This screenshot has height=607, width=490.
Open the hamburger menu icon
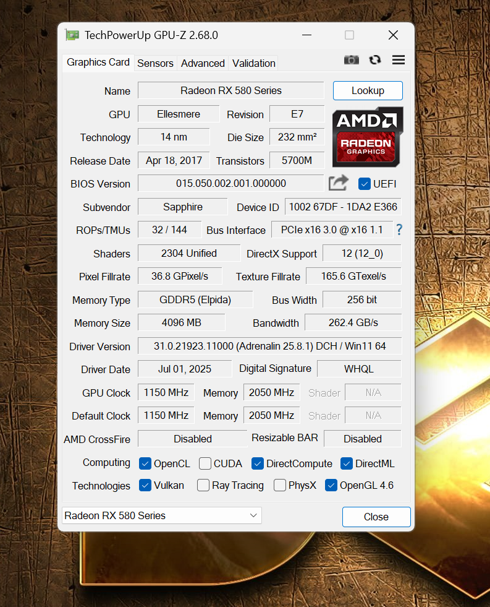[399, 60]
